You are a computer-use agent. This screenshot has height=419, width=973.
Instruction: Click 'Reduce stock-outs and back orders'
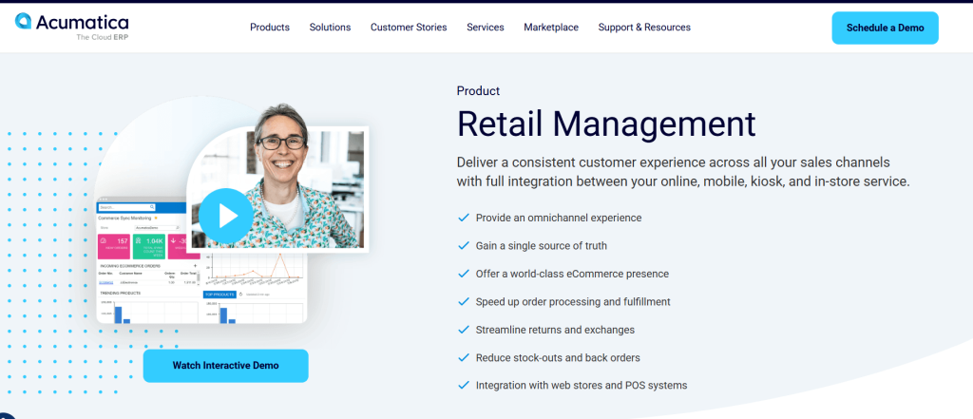pyautogui.click(x=558, y=357)
